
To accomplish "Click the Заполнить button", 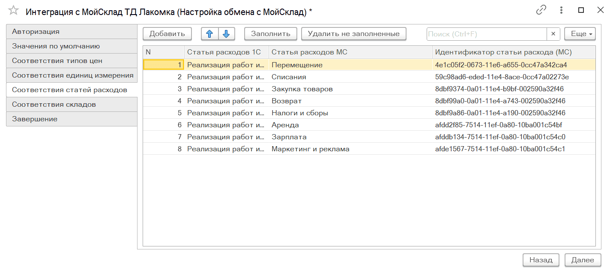I will tap(271, 34).
